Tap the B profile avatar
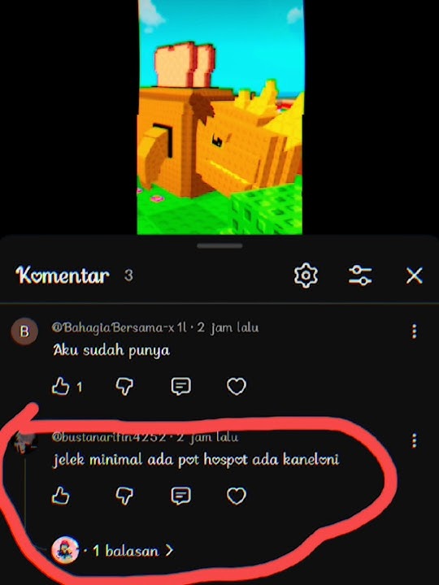Screen dimensions: 439x585 (24, 331)
